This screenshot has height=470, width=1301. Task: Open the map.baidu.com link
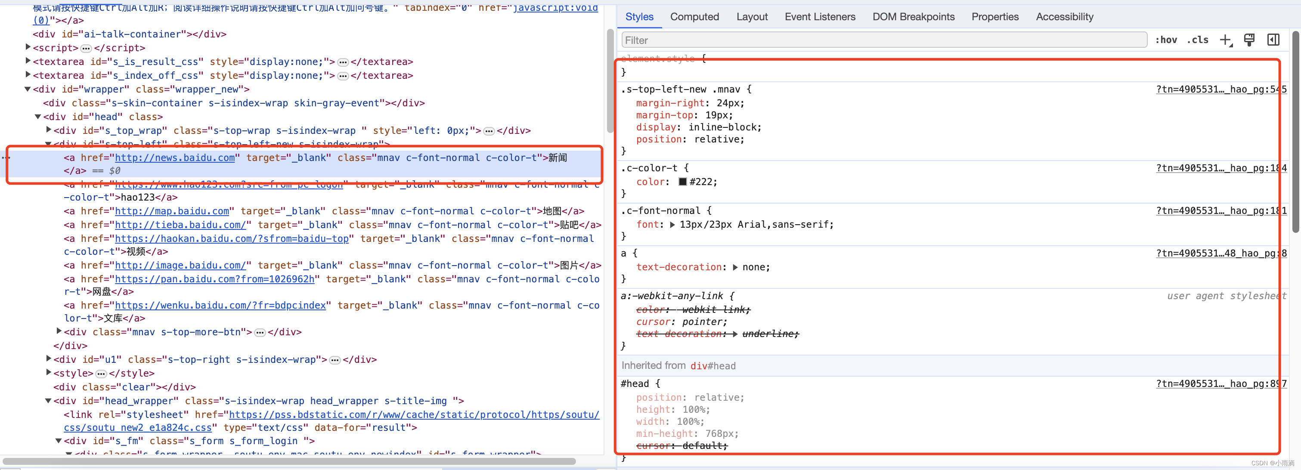172,211
